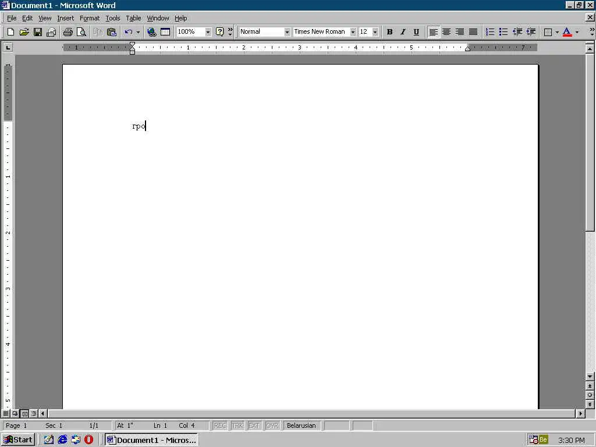
Task: Open the Format menu
Action: (89, 18)
